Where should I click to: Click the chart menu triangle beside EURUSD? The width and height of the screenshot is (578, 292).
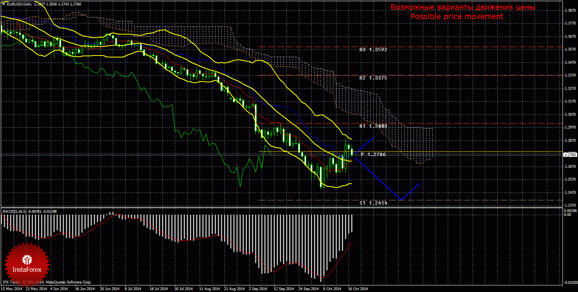pos(3,4)
